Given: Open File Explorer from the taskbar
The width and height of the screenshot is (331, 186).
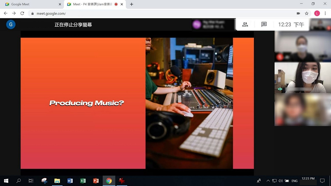Looking at the screenshot, I should coord(57,181).
